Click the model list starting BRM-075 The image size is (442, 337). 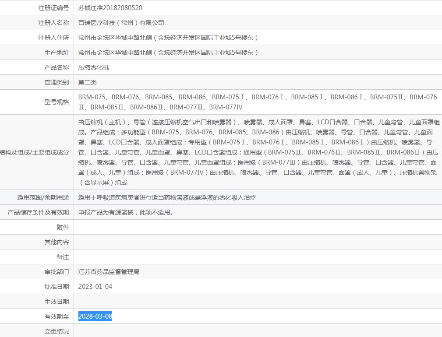258,102
